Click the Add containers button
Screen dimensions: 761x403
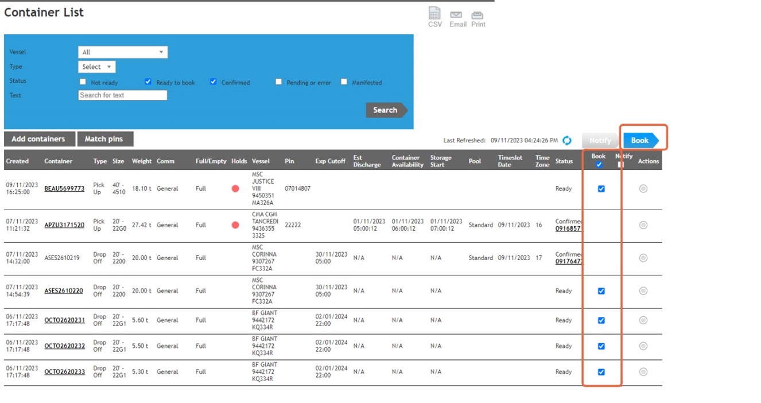pos(38,139)
